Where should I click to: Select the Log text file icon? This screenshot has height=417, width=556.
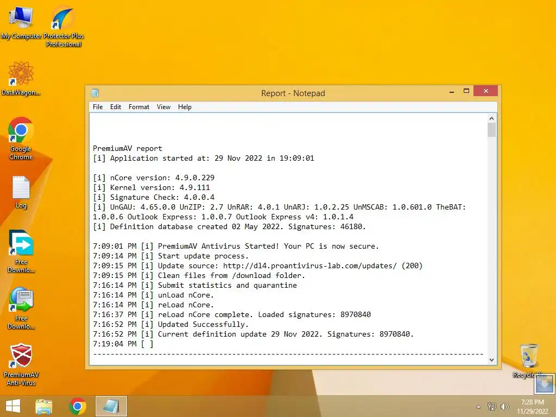click(x=21, y=192)
